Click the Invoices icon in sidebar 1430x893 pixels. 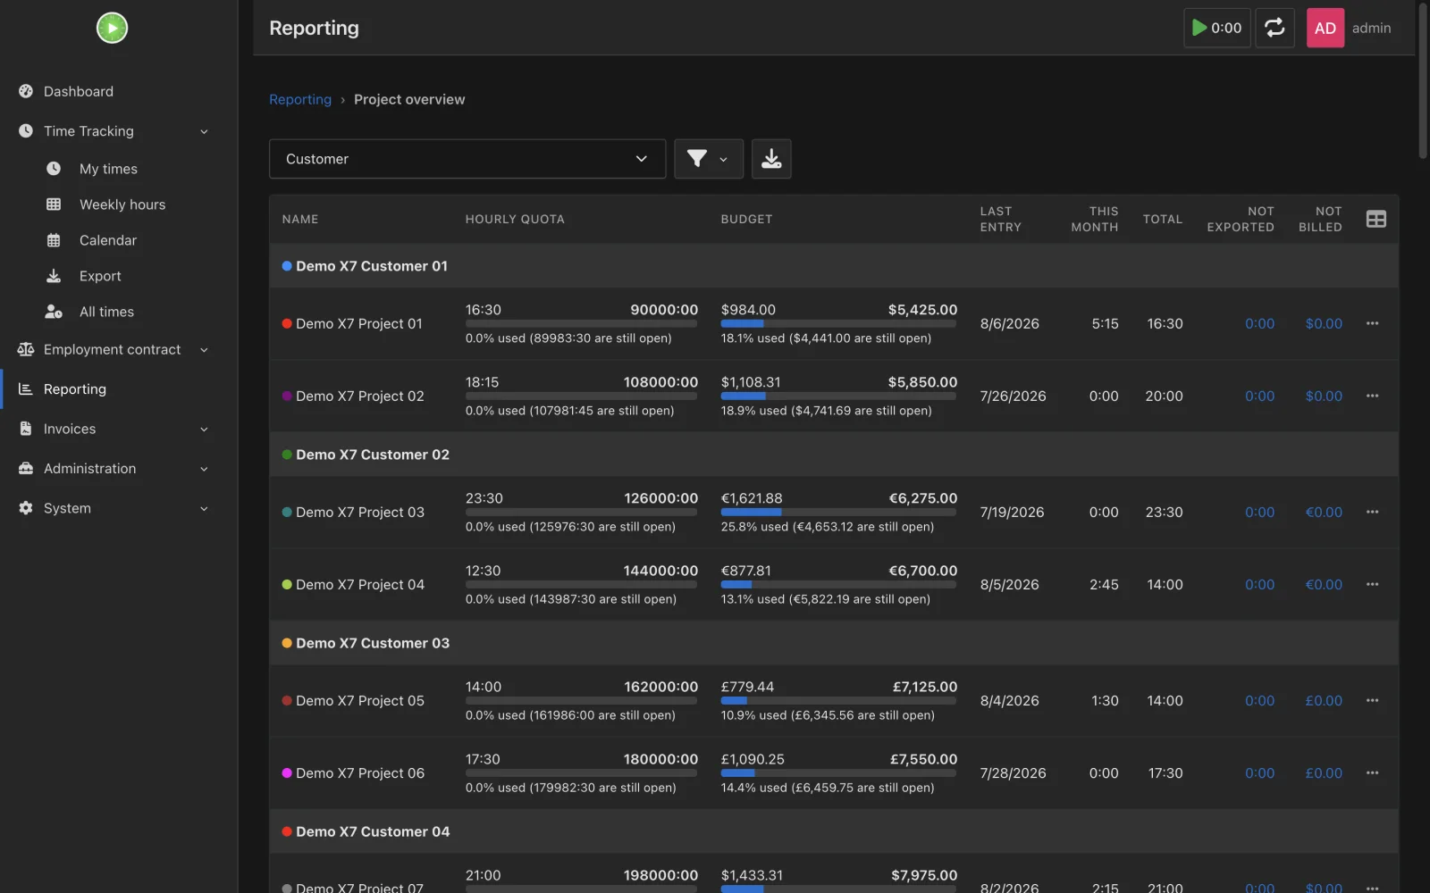26,429
